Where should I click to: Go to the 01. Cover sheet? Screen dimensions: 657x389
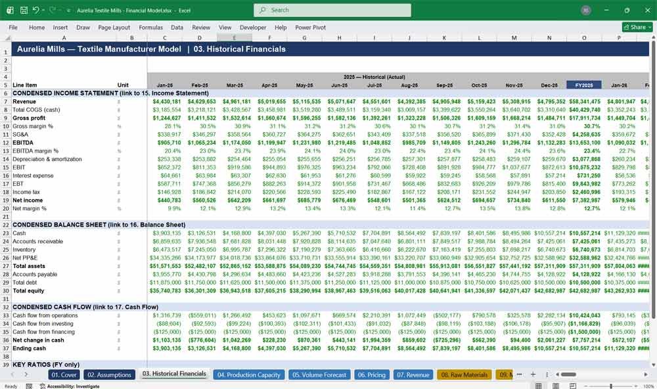tap(64, 375)
